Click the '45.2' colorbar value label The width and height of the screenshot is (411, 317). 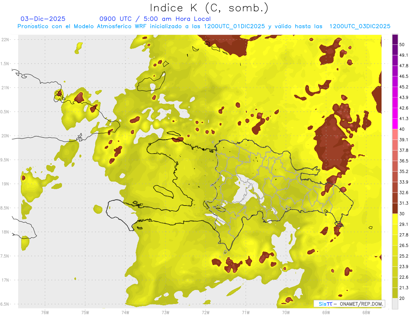tap(404, 87)
